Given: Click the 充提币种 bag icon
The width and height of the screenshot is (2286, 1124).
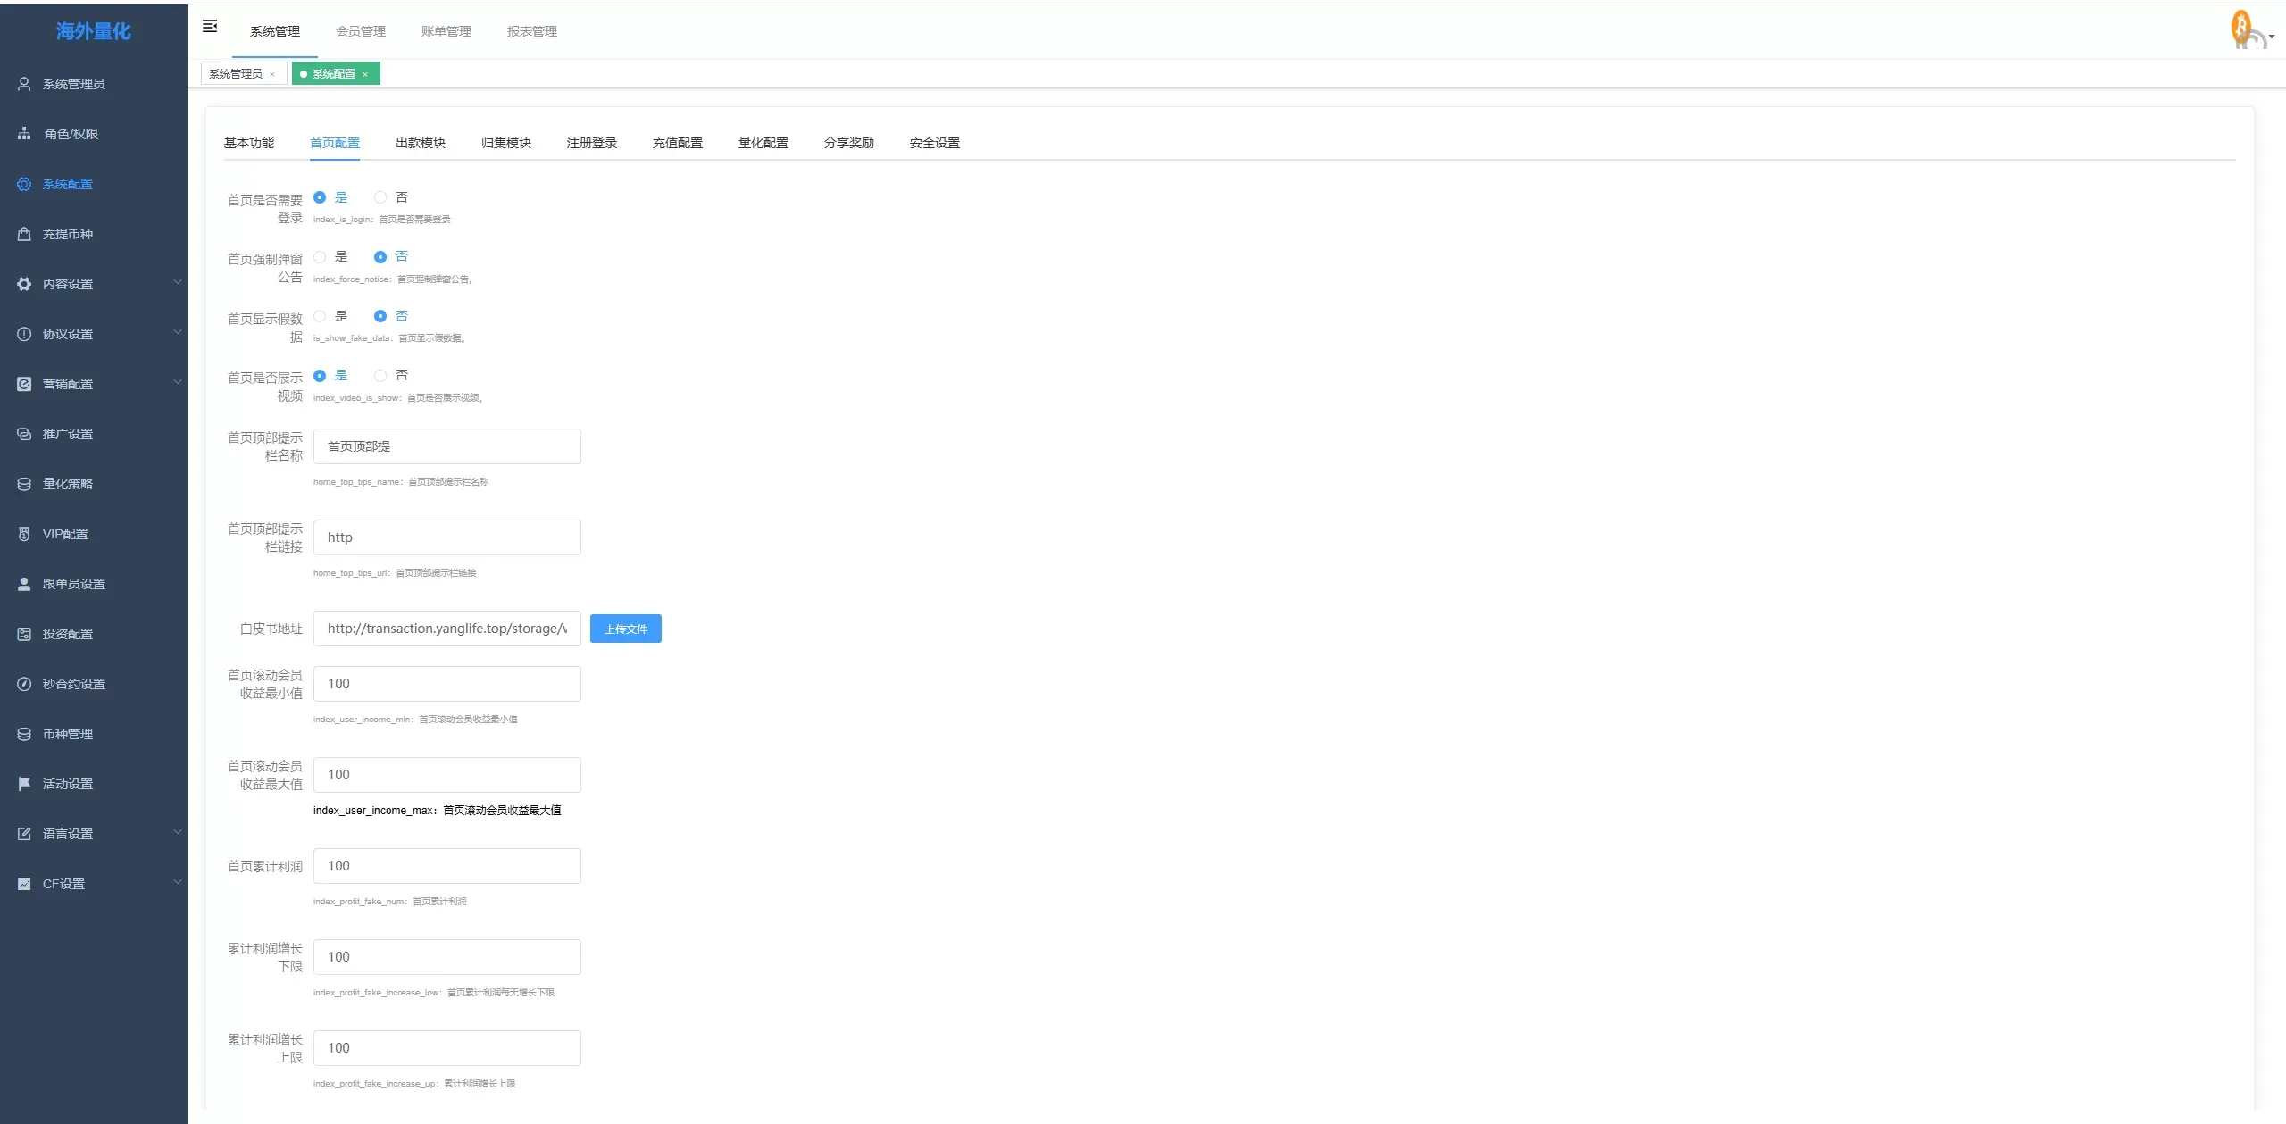Looking at the screenshot, I should (x=24, y=234).
